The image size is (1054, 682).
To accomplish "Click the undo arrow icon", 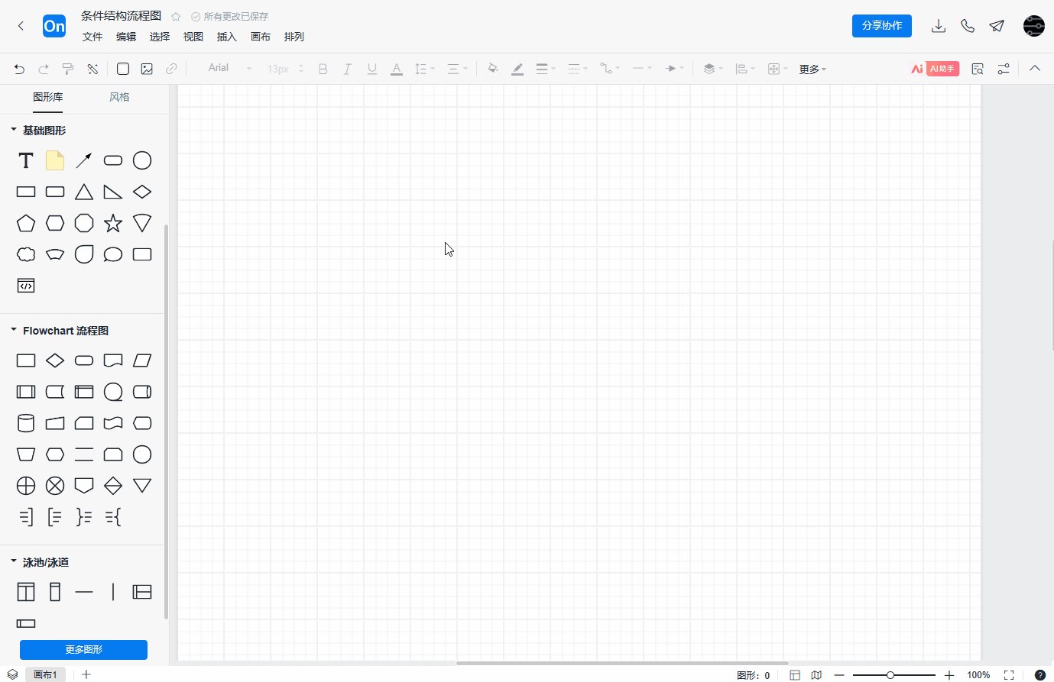I will (x=20, y=69).
